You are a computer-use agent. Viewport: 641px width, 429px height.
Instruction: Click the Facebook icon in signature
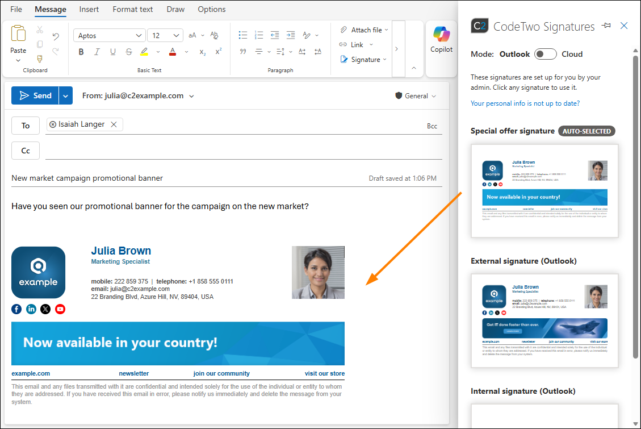[16, 309]
